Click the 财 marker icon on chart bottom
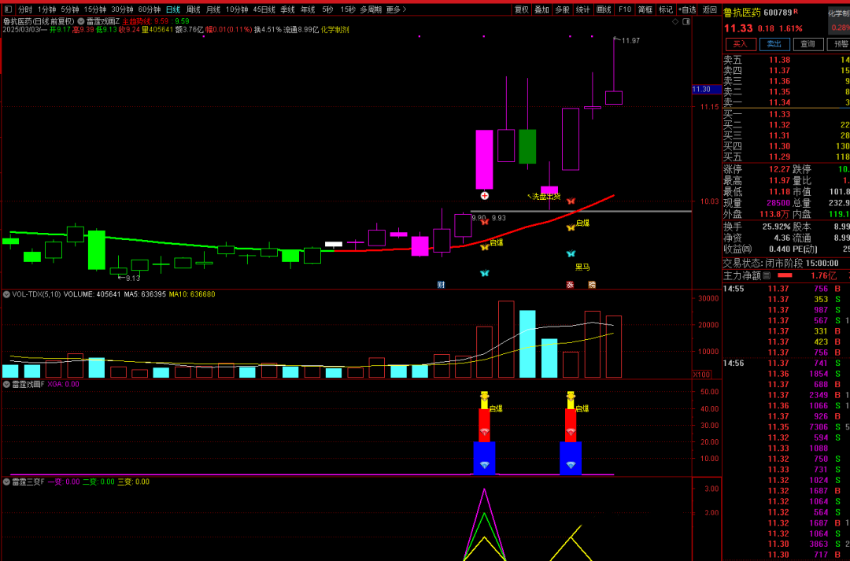Screen dimensions: 850x561 pos(441,284)
